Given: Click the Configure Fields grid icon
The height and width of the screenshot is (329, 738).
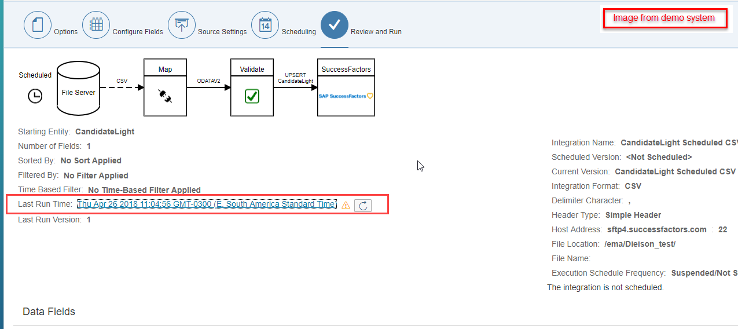Looking at the screenshot, I should click(96, 25).
